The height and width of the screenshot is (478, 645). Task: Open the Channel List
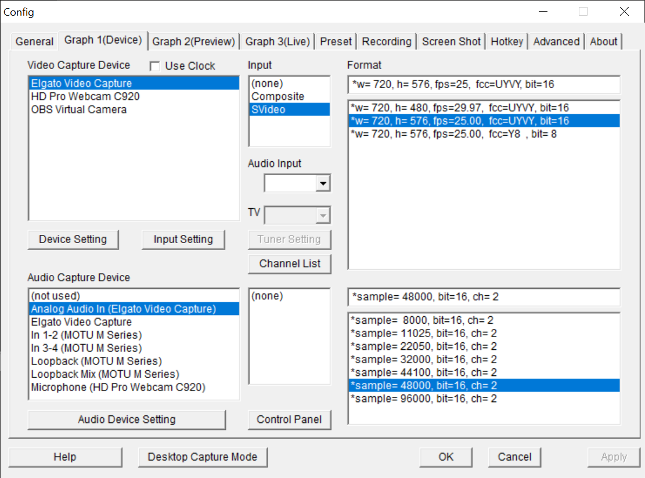tap(290, 263)
